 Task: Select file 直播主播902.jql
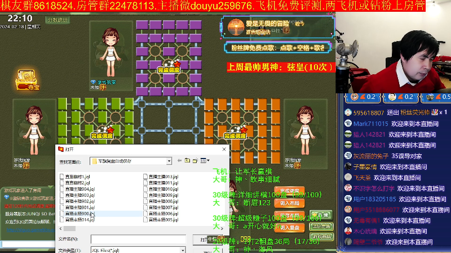tap(77, 201)
